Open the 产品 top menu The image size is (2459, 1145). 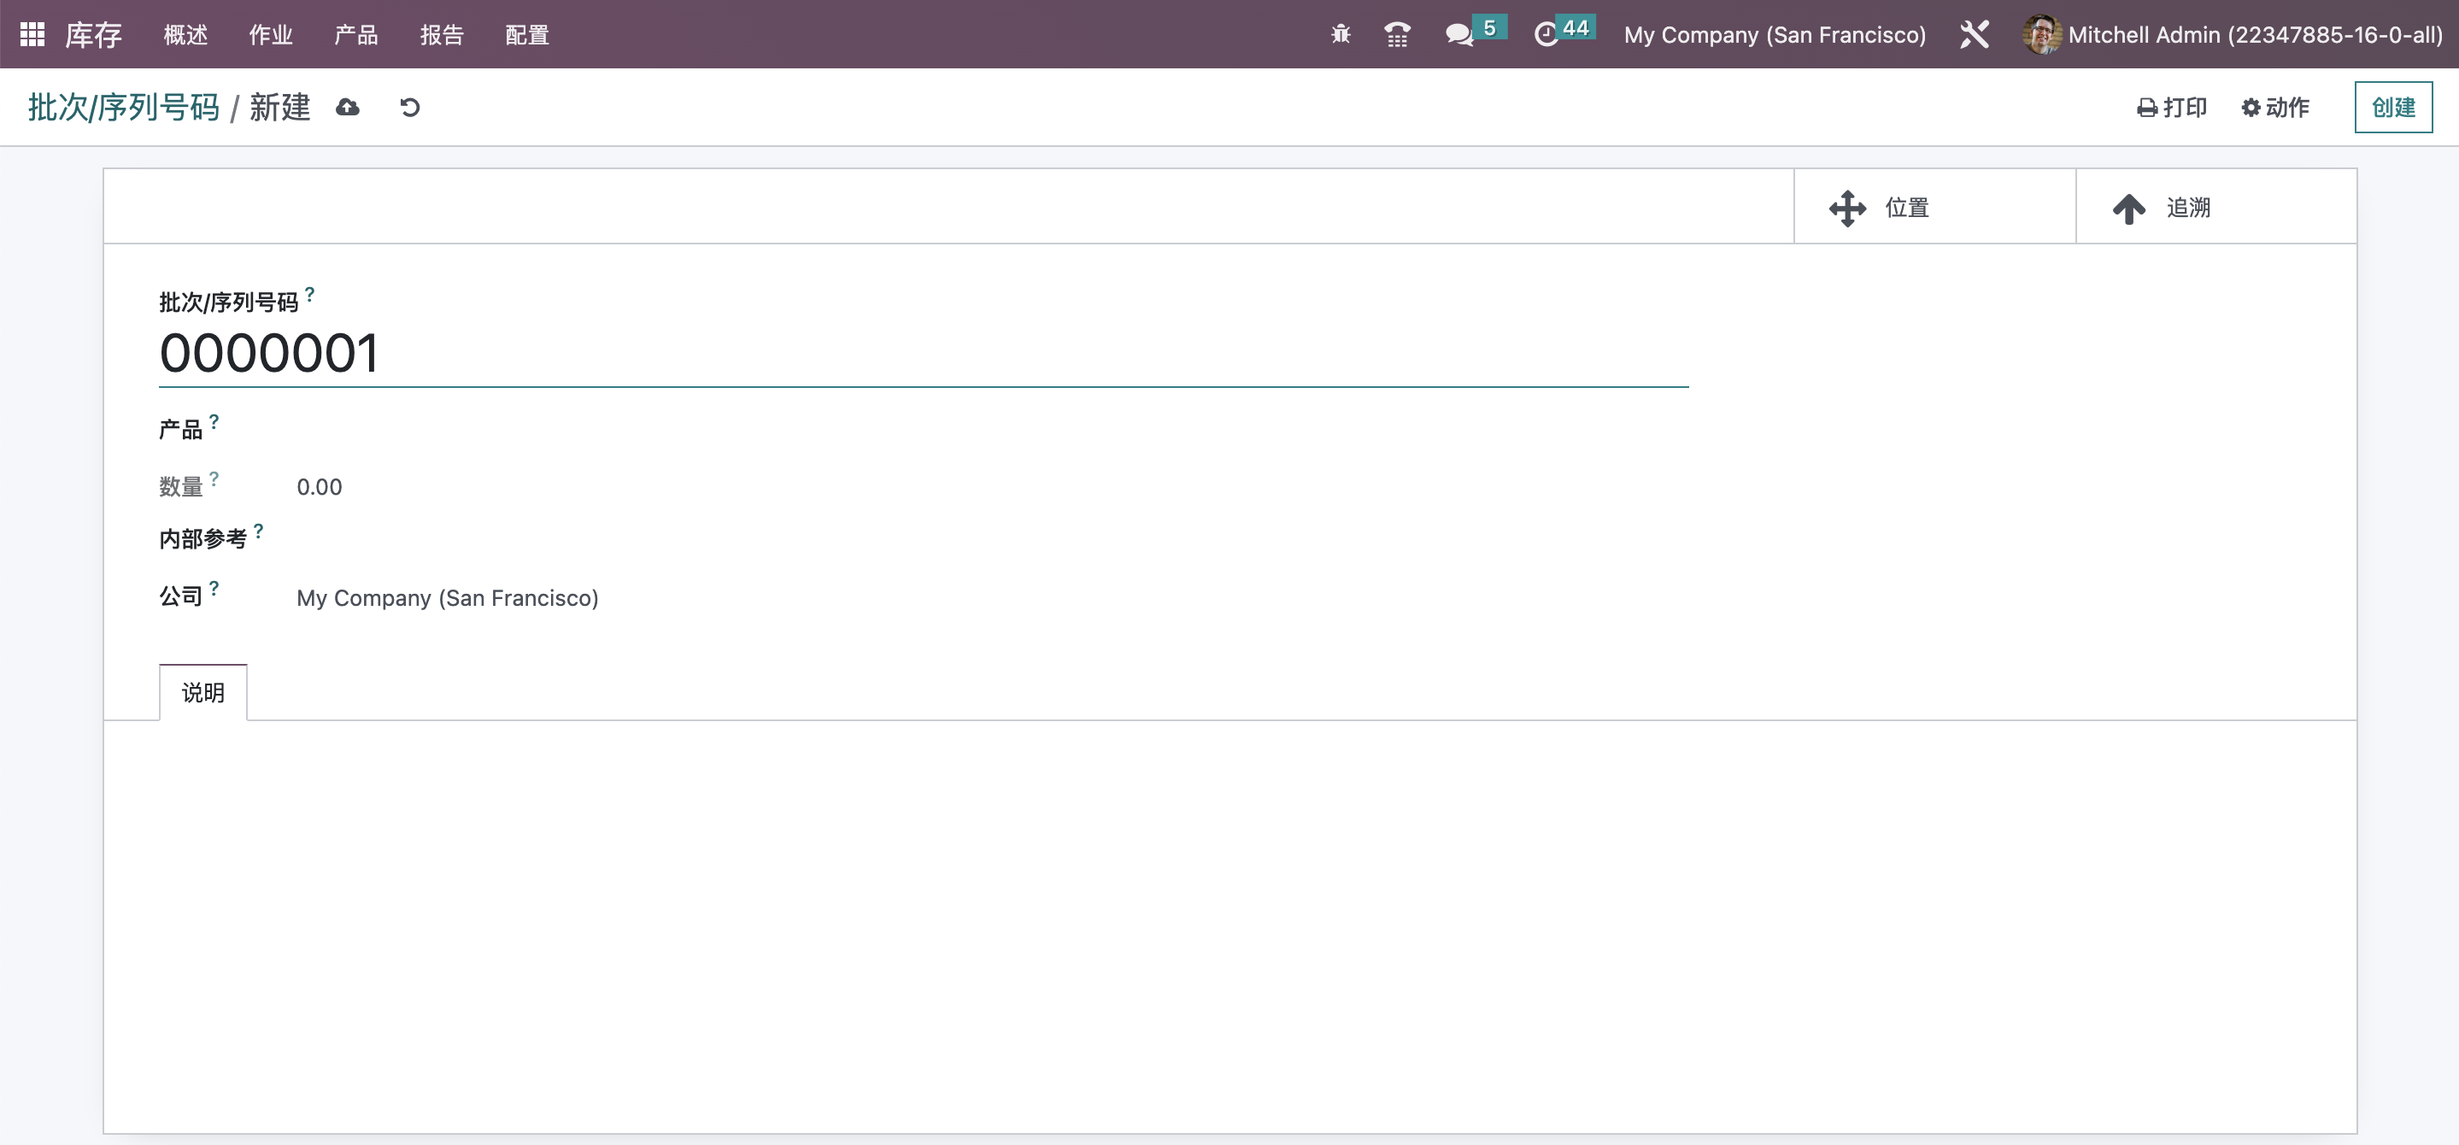tap(356, 34)
